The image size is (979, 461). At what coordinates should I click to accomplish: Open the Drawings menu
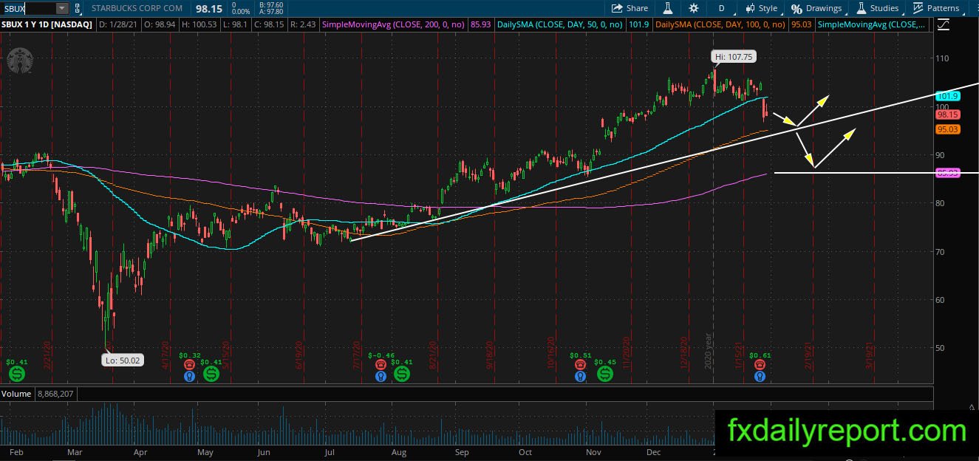click(816, 8)
